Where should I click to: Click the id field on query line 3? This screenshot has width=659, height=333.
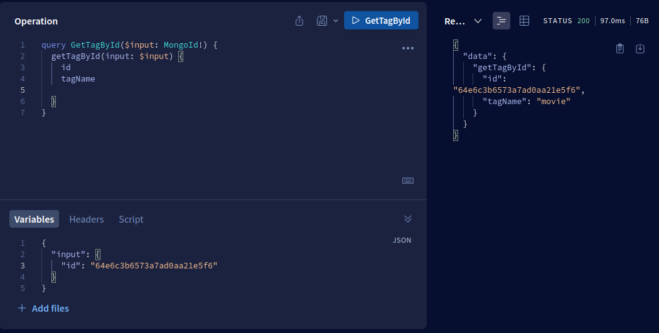click(x=66, y=67)
